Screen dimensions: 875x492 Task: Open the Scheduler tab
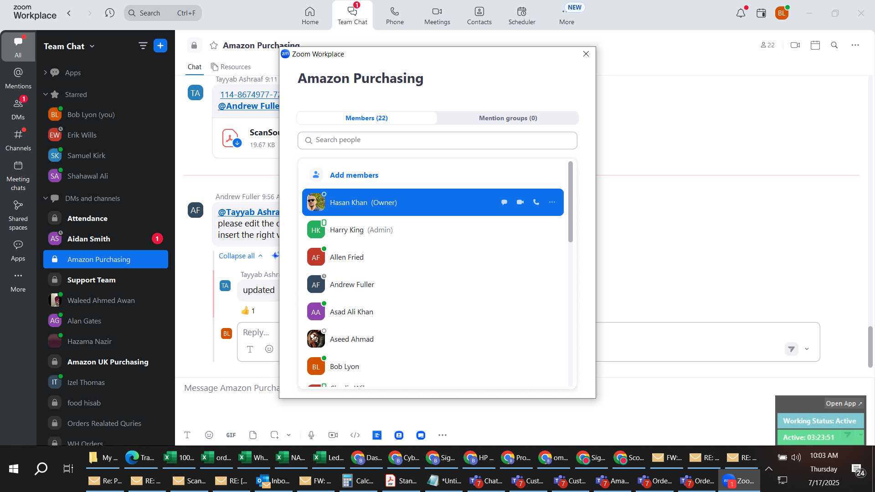pyautogui.click(x=522, y=15)
